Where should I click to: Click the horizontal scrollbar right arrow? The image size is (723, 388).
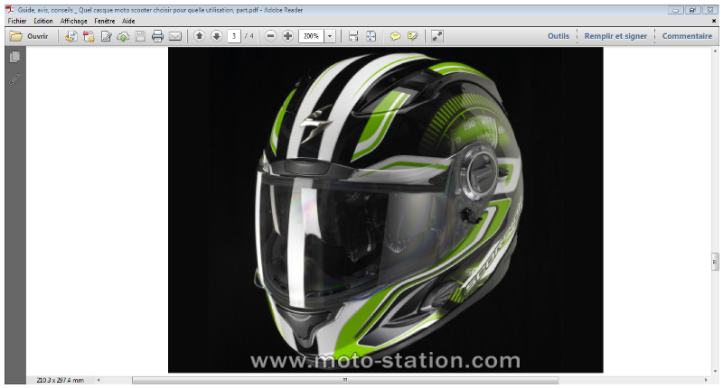706,380
